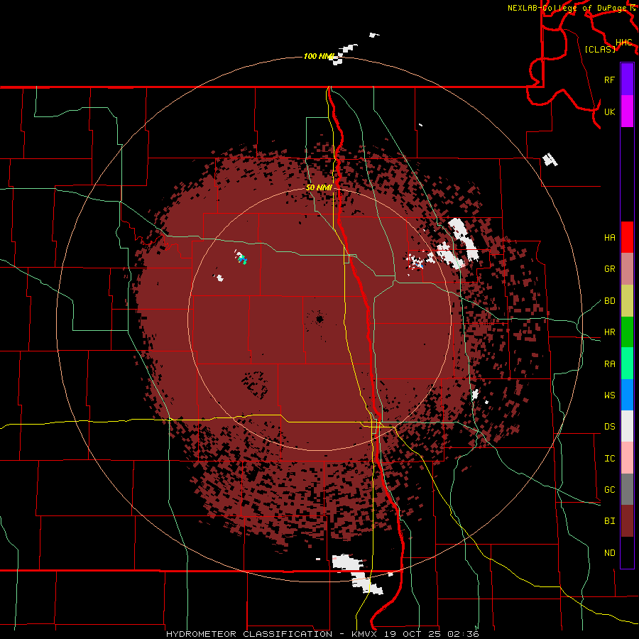Image resolution: width=639 pixels, height=639 pixels.
Task: Click the BI legend label
Action: pyautogui.click(x=609, y=521)
